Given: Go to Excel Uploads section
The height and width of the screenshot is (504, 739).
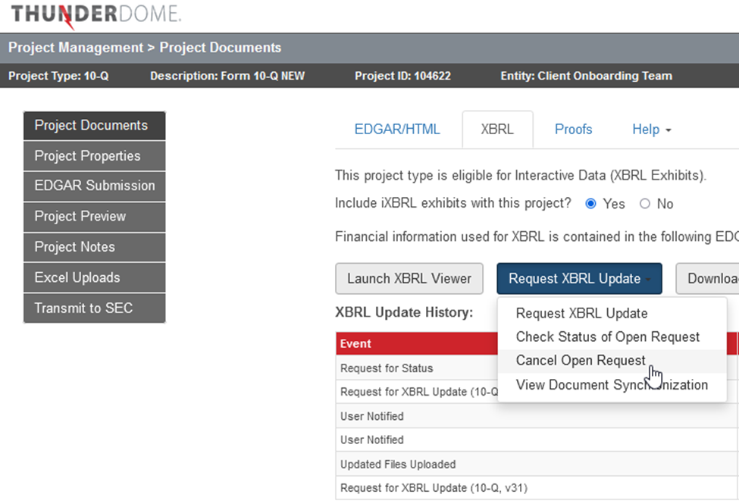Looking at the screenshot, I should coord(94,278).
